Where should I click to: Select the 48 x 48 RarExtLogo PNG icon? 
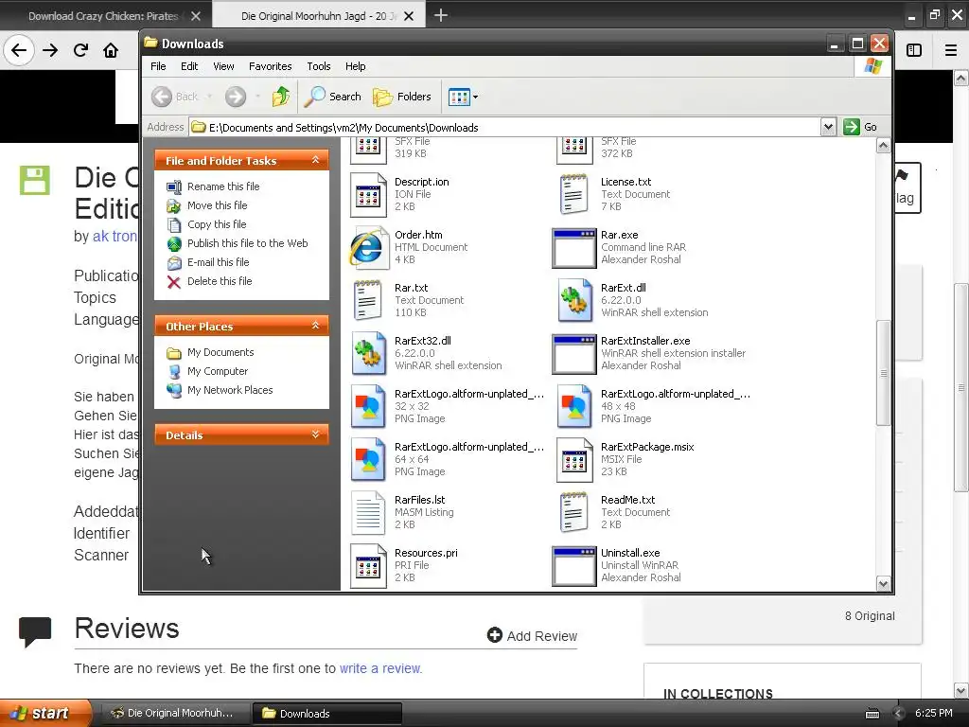pyautogui.click(x=574, y=406)
